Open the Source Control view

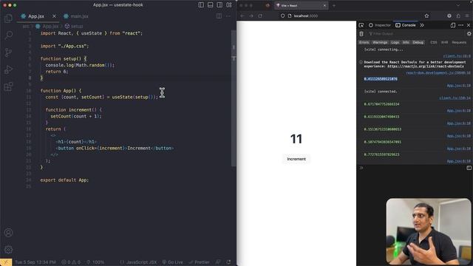click(8, 52)
